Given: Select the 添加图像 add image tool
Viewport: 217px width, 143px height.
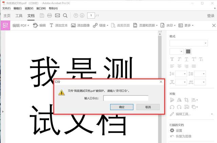Looking at the screenshot, I should click(x=80, y=25).
